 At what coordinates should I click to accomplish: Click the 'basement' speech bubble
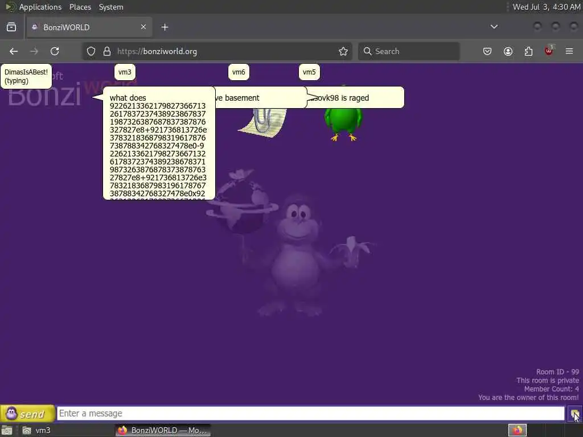tap(261, 98)
